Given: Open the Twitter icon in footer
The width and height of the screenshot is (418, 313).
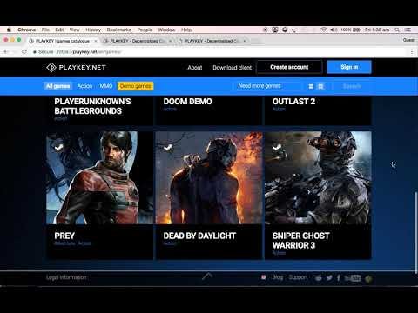Looking at the screenshot, I should tap(329, 277).
